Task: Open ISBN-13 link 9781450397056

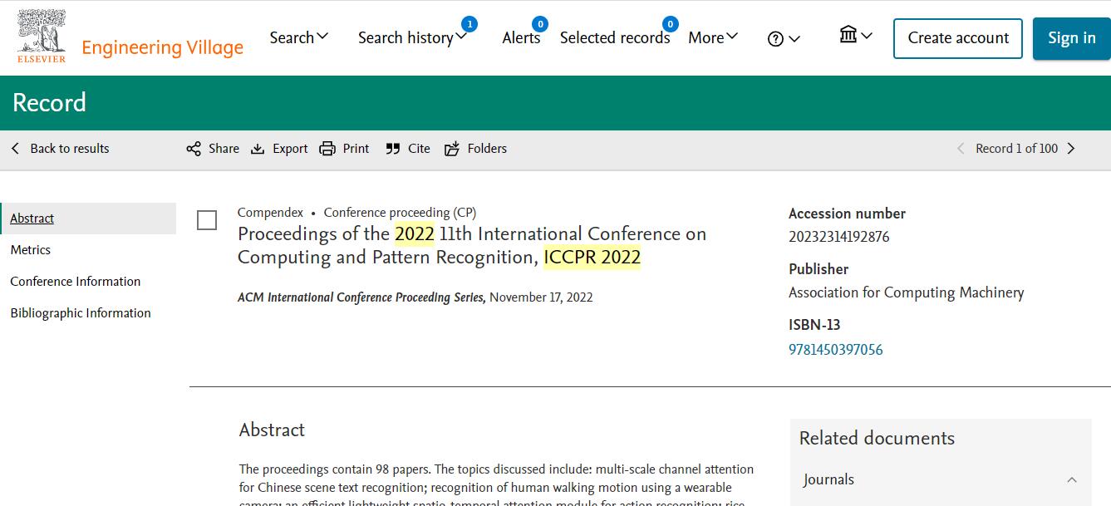Action: point(835,350)
